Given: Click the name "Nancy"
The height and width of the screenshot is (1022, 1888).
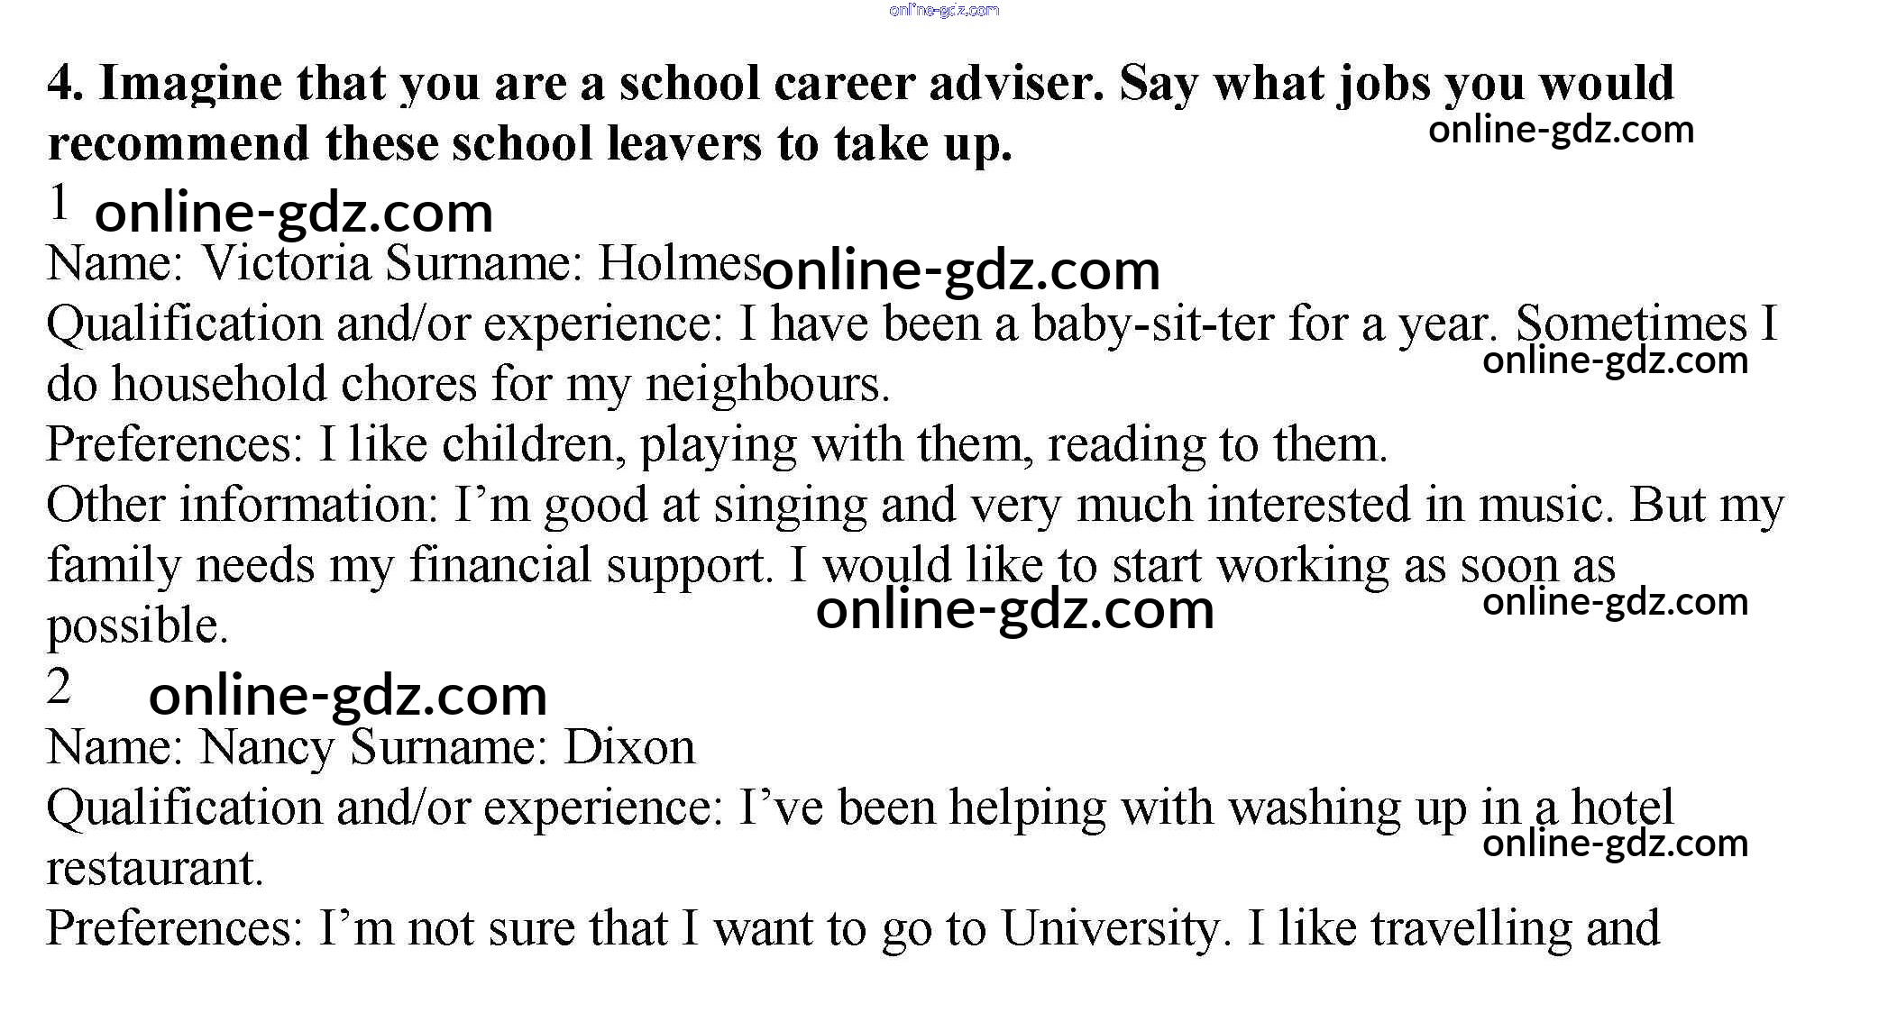Looking at the screenshot, I should [x=266, y=748].
